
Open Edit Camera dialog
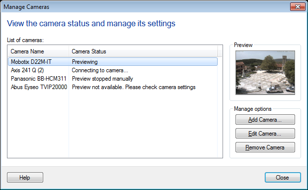[265, 134]
